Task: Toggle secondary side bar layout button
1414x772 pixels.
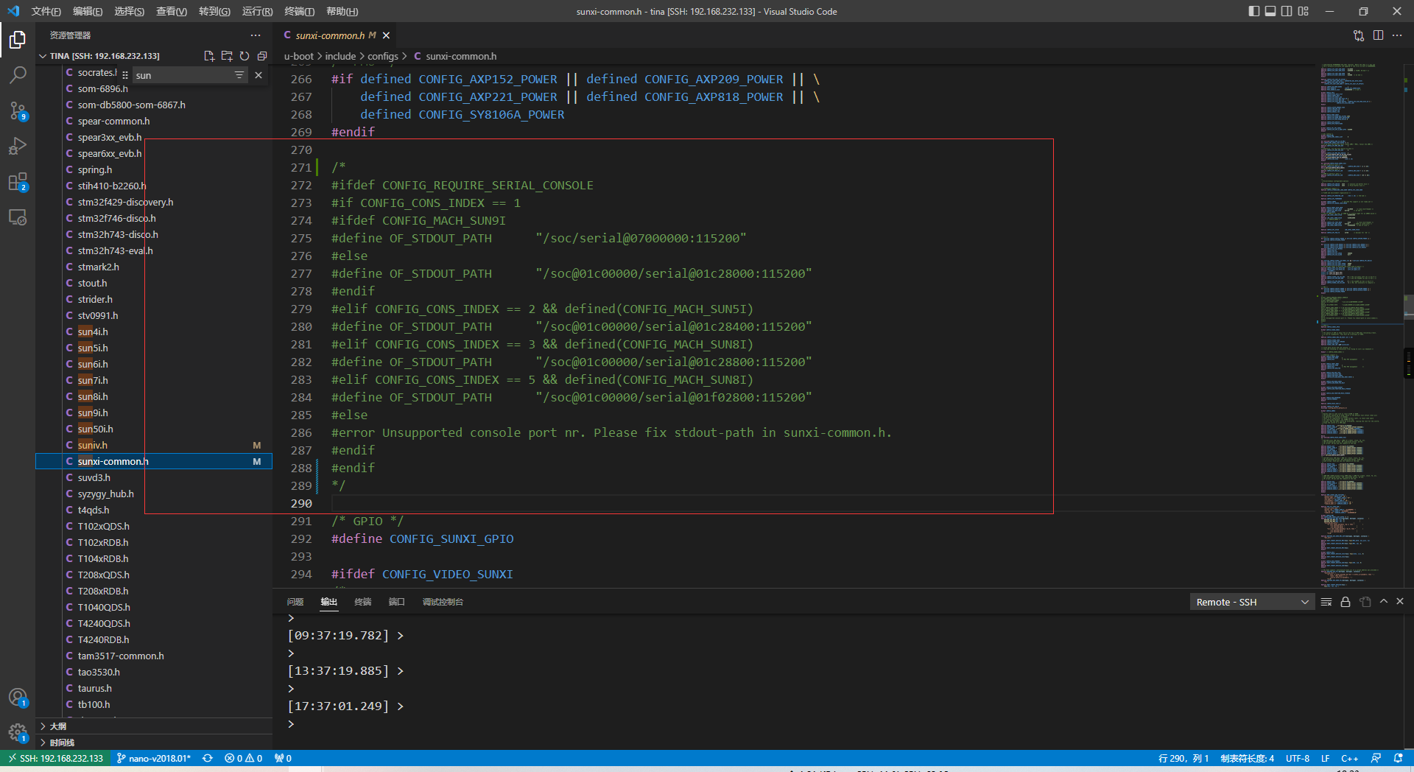Action: [x=1287, y=11]
